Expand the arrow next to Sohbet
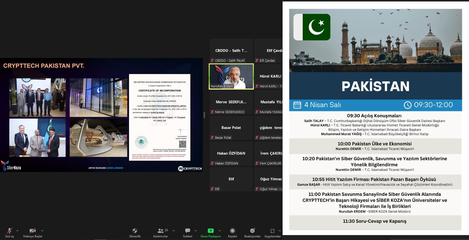Screen dimensions: 469x240 196,231
